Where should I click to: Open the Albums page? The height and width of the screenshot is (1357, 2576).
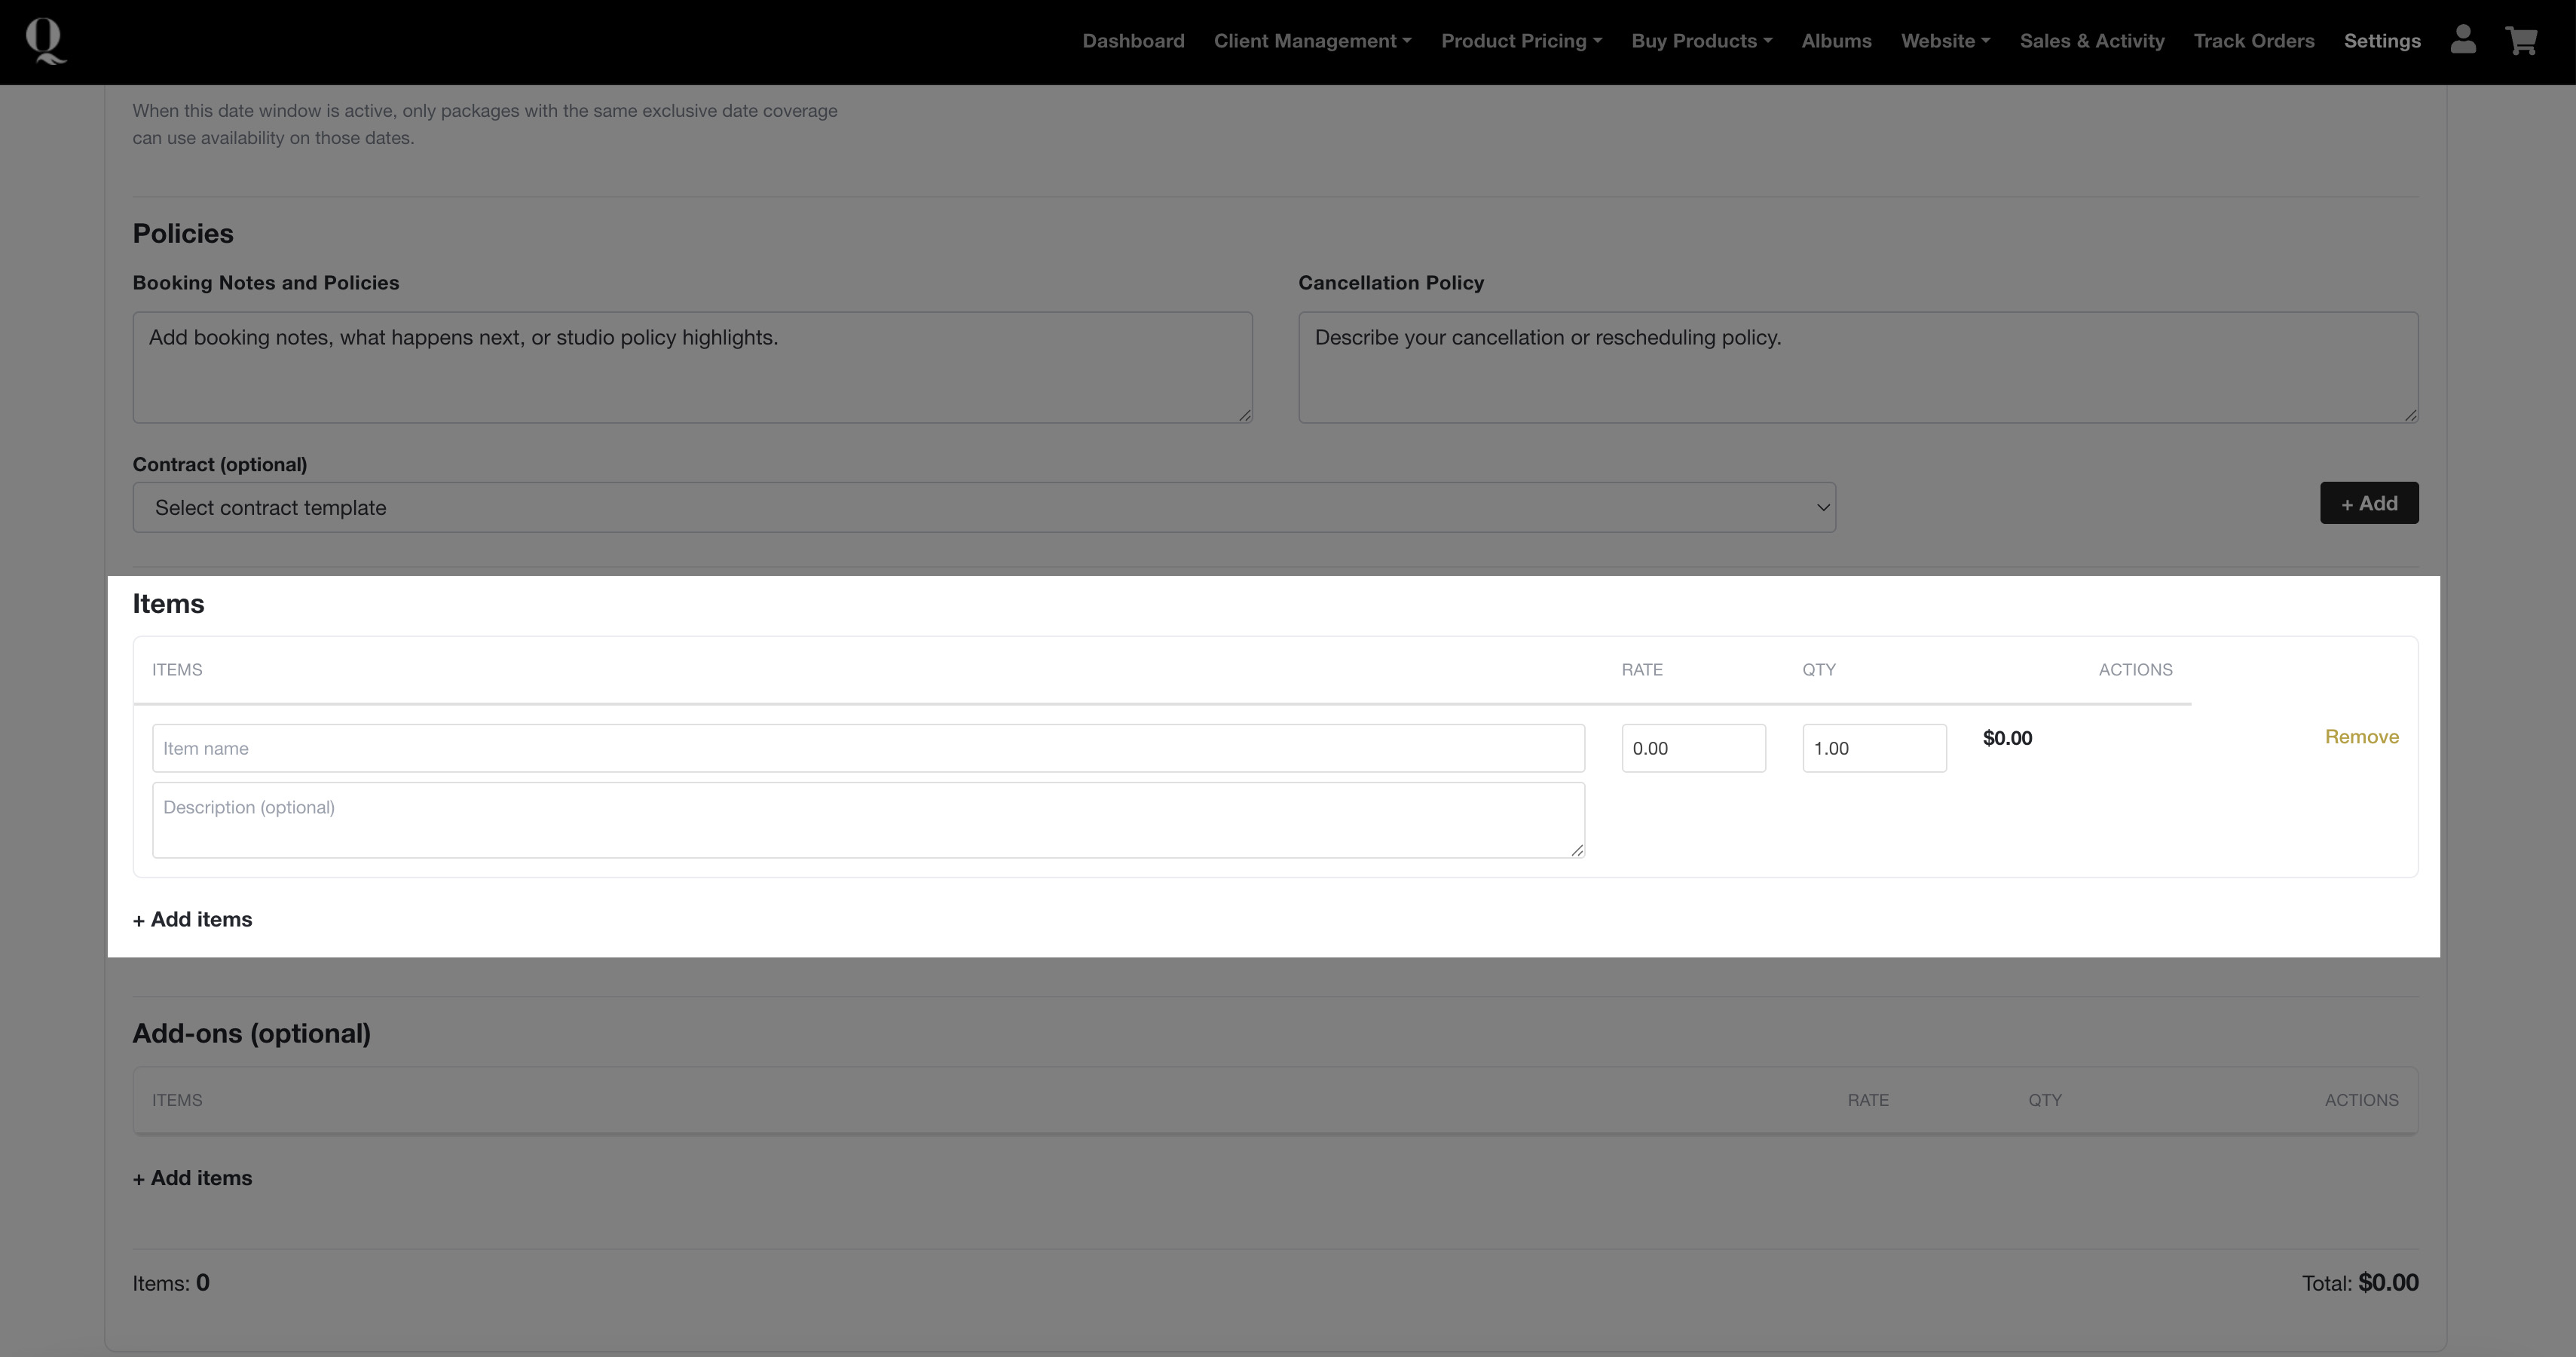[1836, 41]
